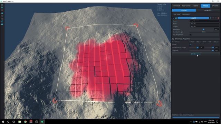The width and height of the screenshot is (221, 124).
Task: Click the blendmap Clear button
Action: (x=216, y=42)
